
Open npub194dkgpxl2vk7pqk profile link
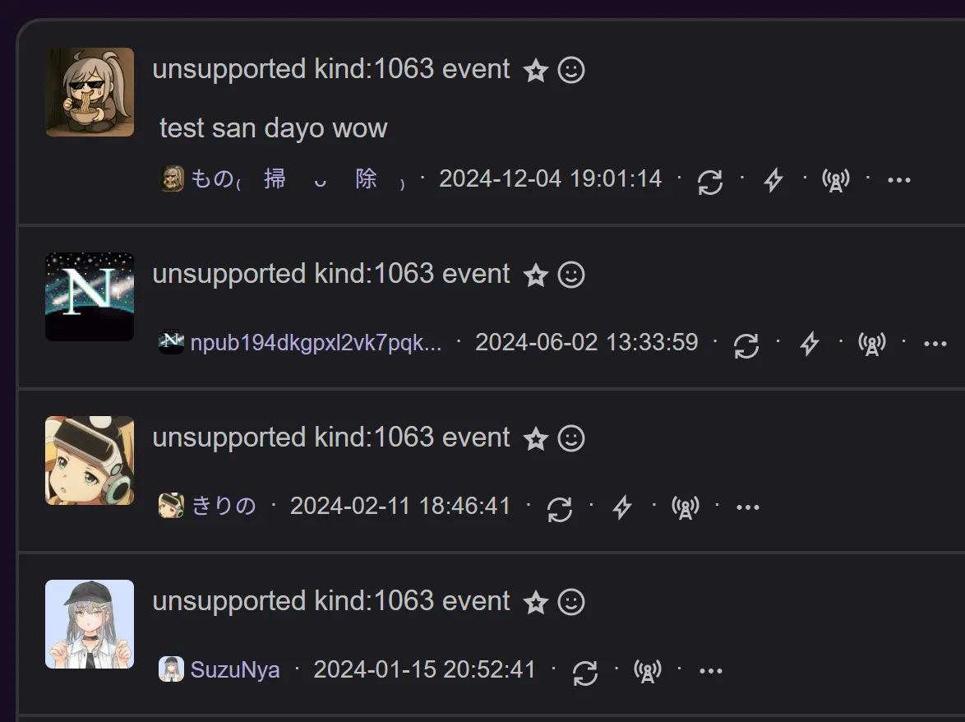pos(316,343)
